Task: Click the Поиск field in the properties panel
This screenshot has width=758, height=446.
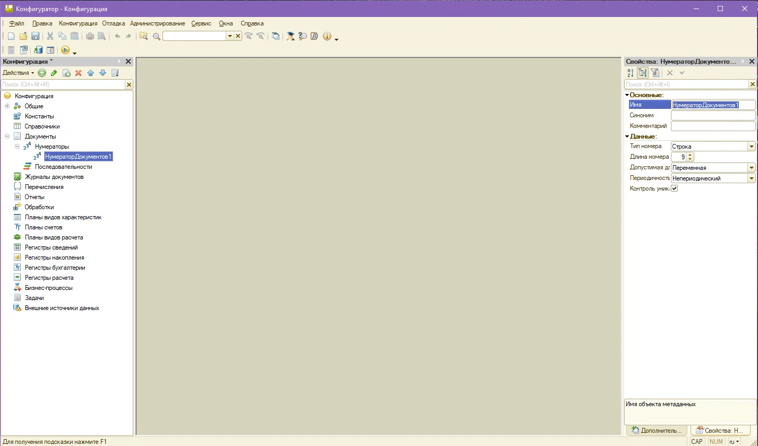Action: point(685,84)
